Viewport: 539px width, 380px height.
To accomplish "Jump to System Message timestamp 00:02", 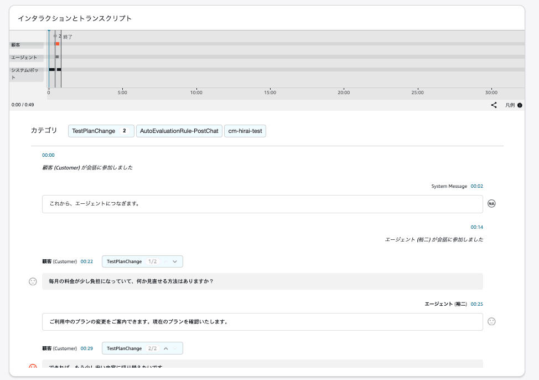I will click(x=477, y=186).
